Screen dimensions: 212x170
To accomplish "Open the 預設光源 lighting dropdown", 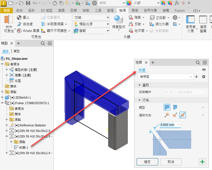I will (91, 24).
